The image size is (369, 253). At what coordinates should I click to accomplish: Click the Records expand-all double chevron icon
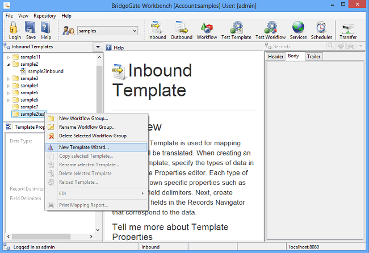click(x=341, y=46)
